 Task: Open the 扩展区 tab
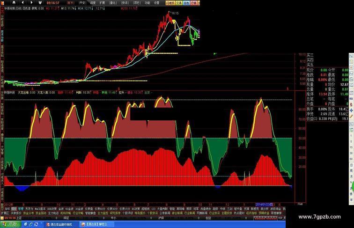pyautogui.click(x=5, y=213)
